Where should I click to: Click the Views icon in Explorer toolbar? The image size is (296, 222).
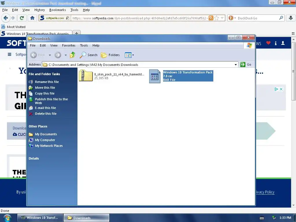(128, 55)
